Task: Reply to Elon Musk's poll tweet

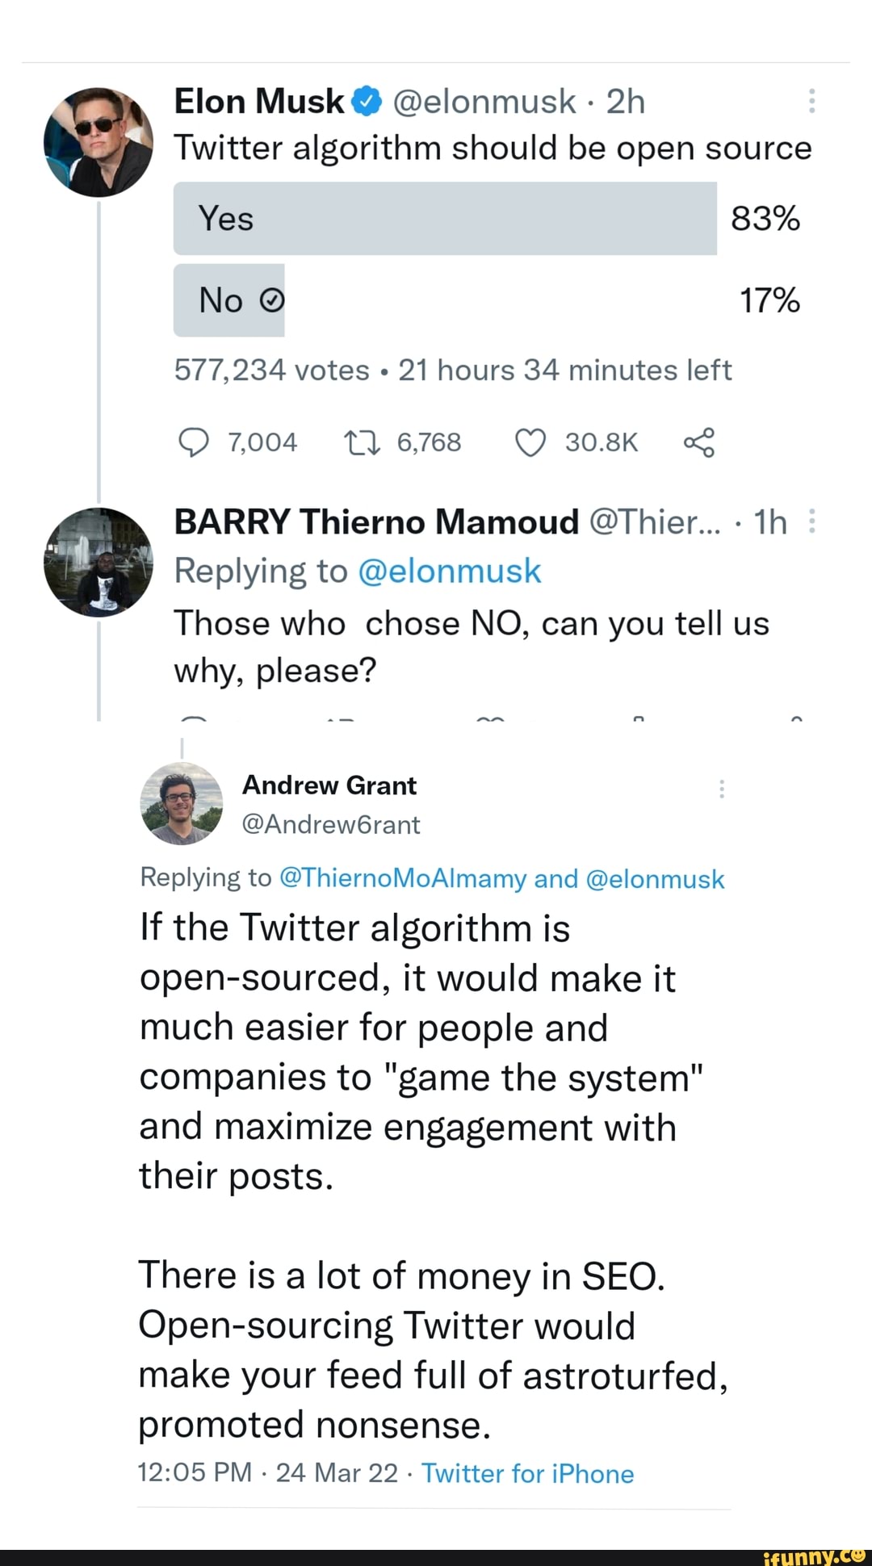Action: coord(194,442)
